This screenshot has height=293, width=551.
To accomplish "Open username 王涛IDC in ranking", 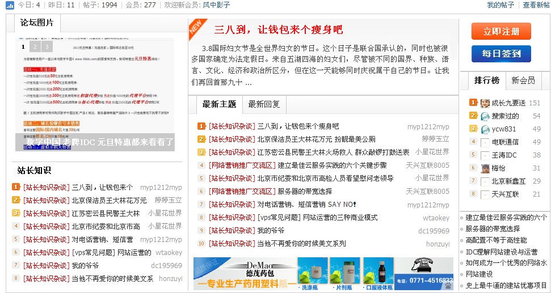I will point(504,155).
